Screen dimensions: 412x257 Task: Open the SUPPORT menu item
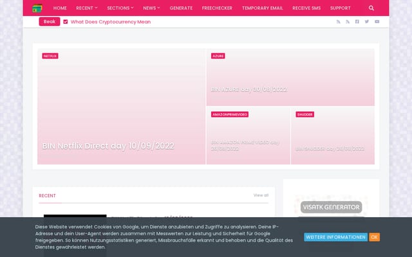click(x=341, y=8)
